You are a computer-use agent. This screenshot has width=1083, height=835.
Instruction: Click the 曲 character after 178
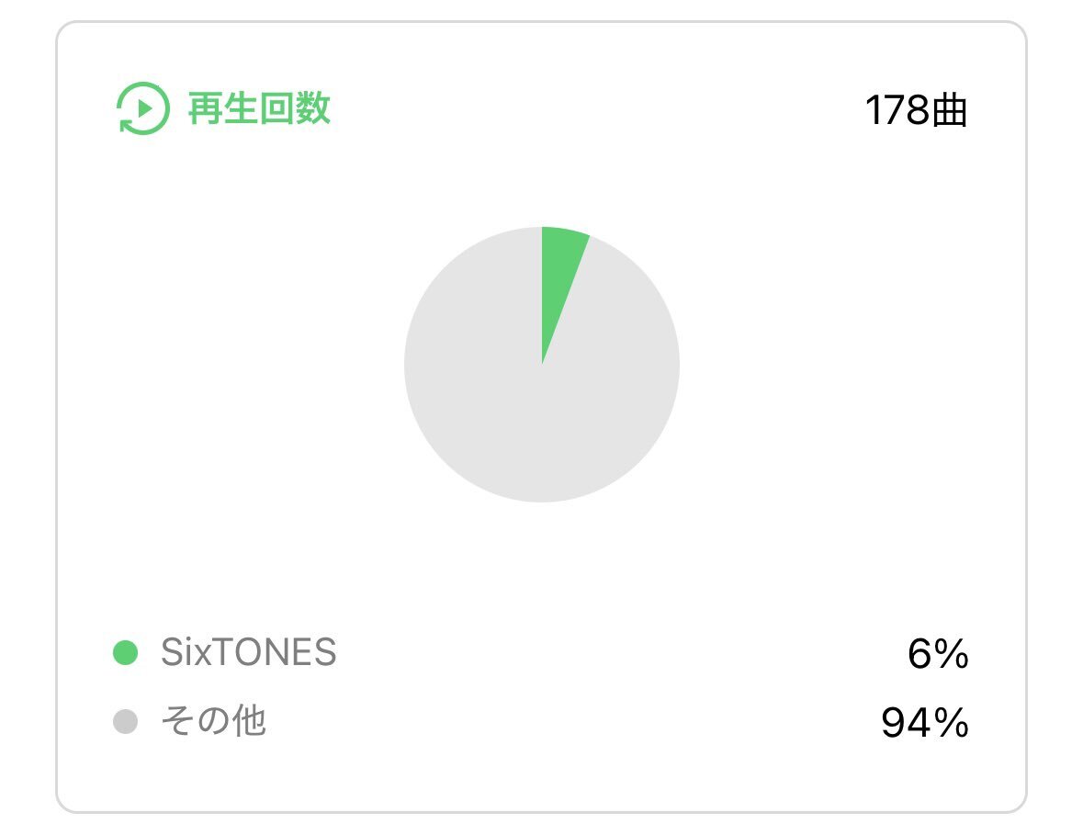pos(950,110)
